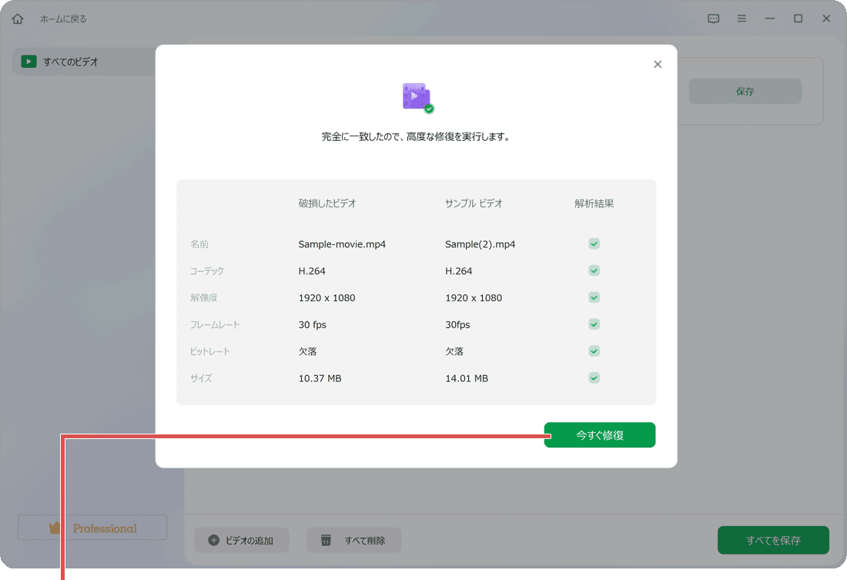
Task: Click the home icon in the title bar
Action: pyautogui.click(x=17, y=18)
